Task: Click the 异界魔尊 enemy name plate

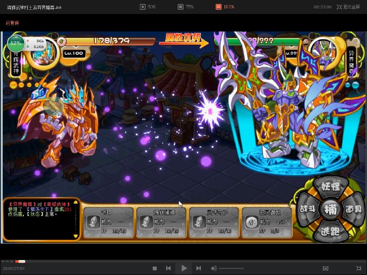Action: [x=352, y=61]
